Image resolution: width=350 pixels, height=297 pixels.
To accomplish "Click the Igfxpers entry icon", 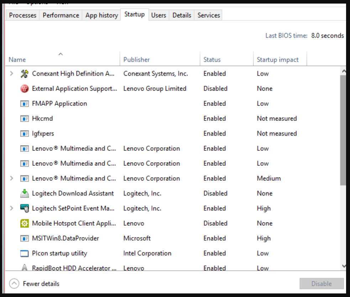I will [x=24, y=134].
